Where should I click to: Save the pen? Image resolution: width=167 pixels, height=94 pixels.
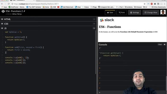coord(110,13)
